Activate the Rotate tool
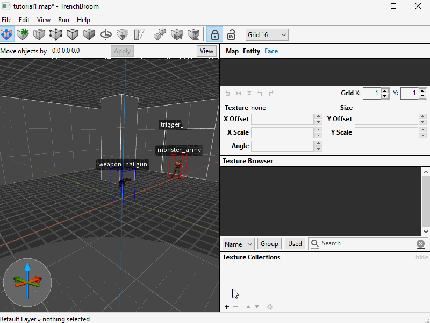 106,34
